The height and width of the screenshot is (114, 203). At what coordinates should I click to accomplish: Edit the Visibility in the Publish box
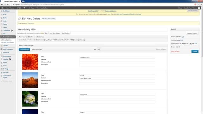point(181,40)
